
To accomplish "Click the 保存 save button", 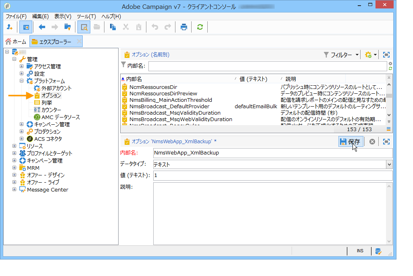I will [x=350, y=142].
